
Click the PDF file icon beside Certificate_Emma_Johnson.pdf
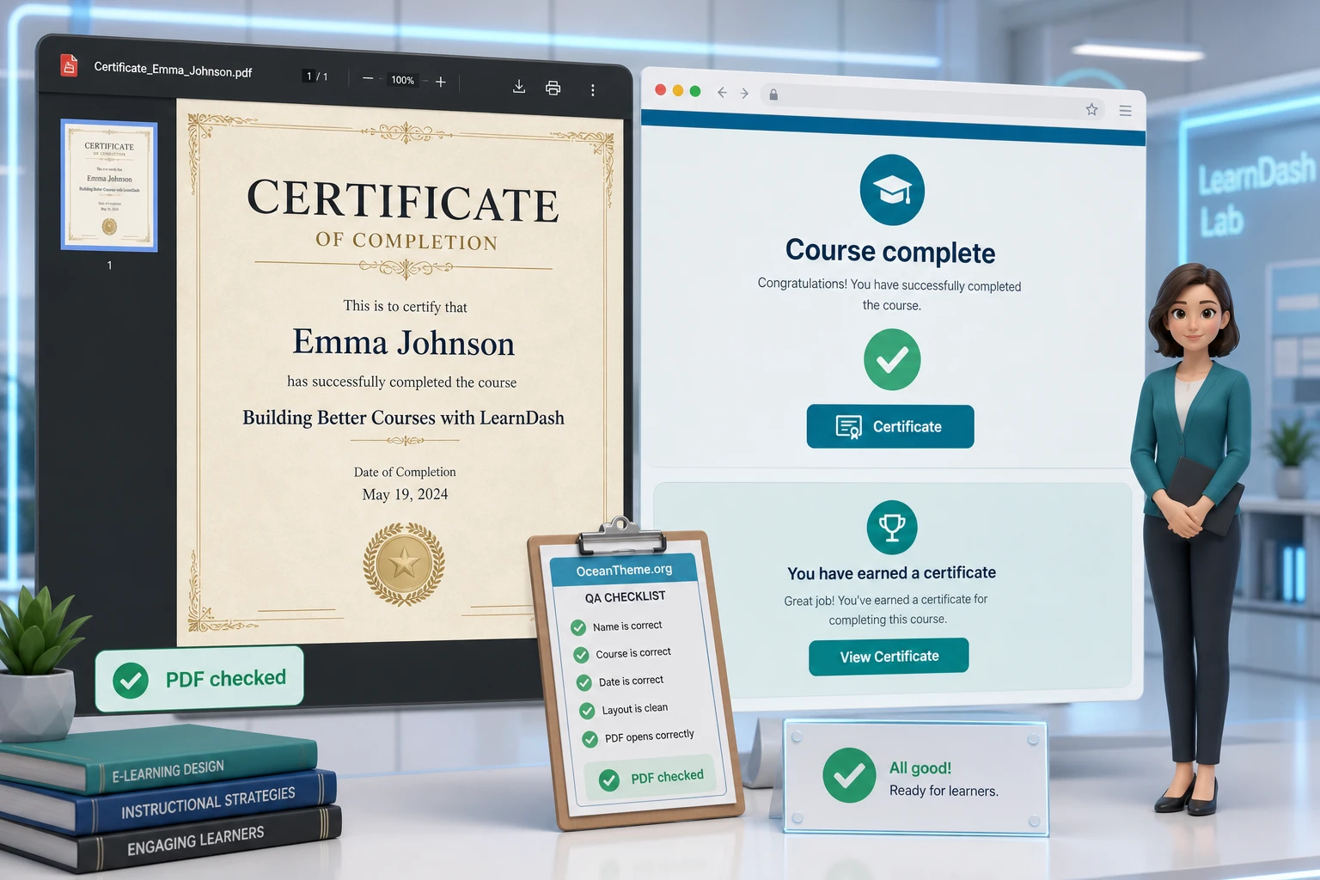(69, 65)
